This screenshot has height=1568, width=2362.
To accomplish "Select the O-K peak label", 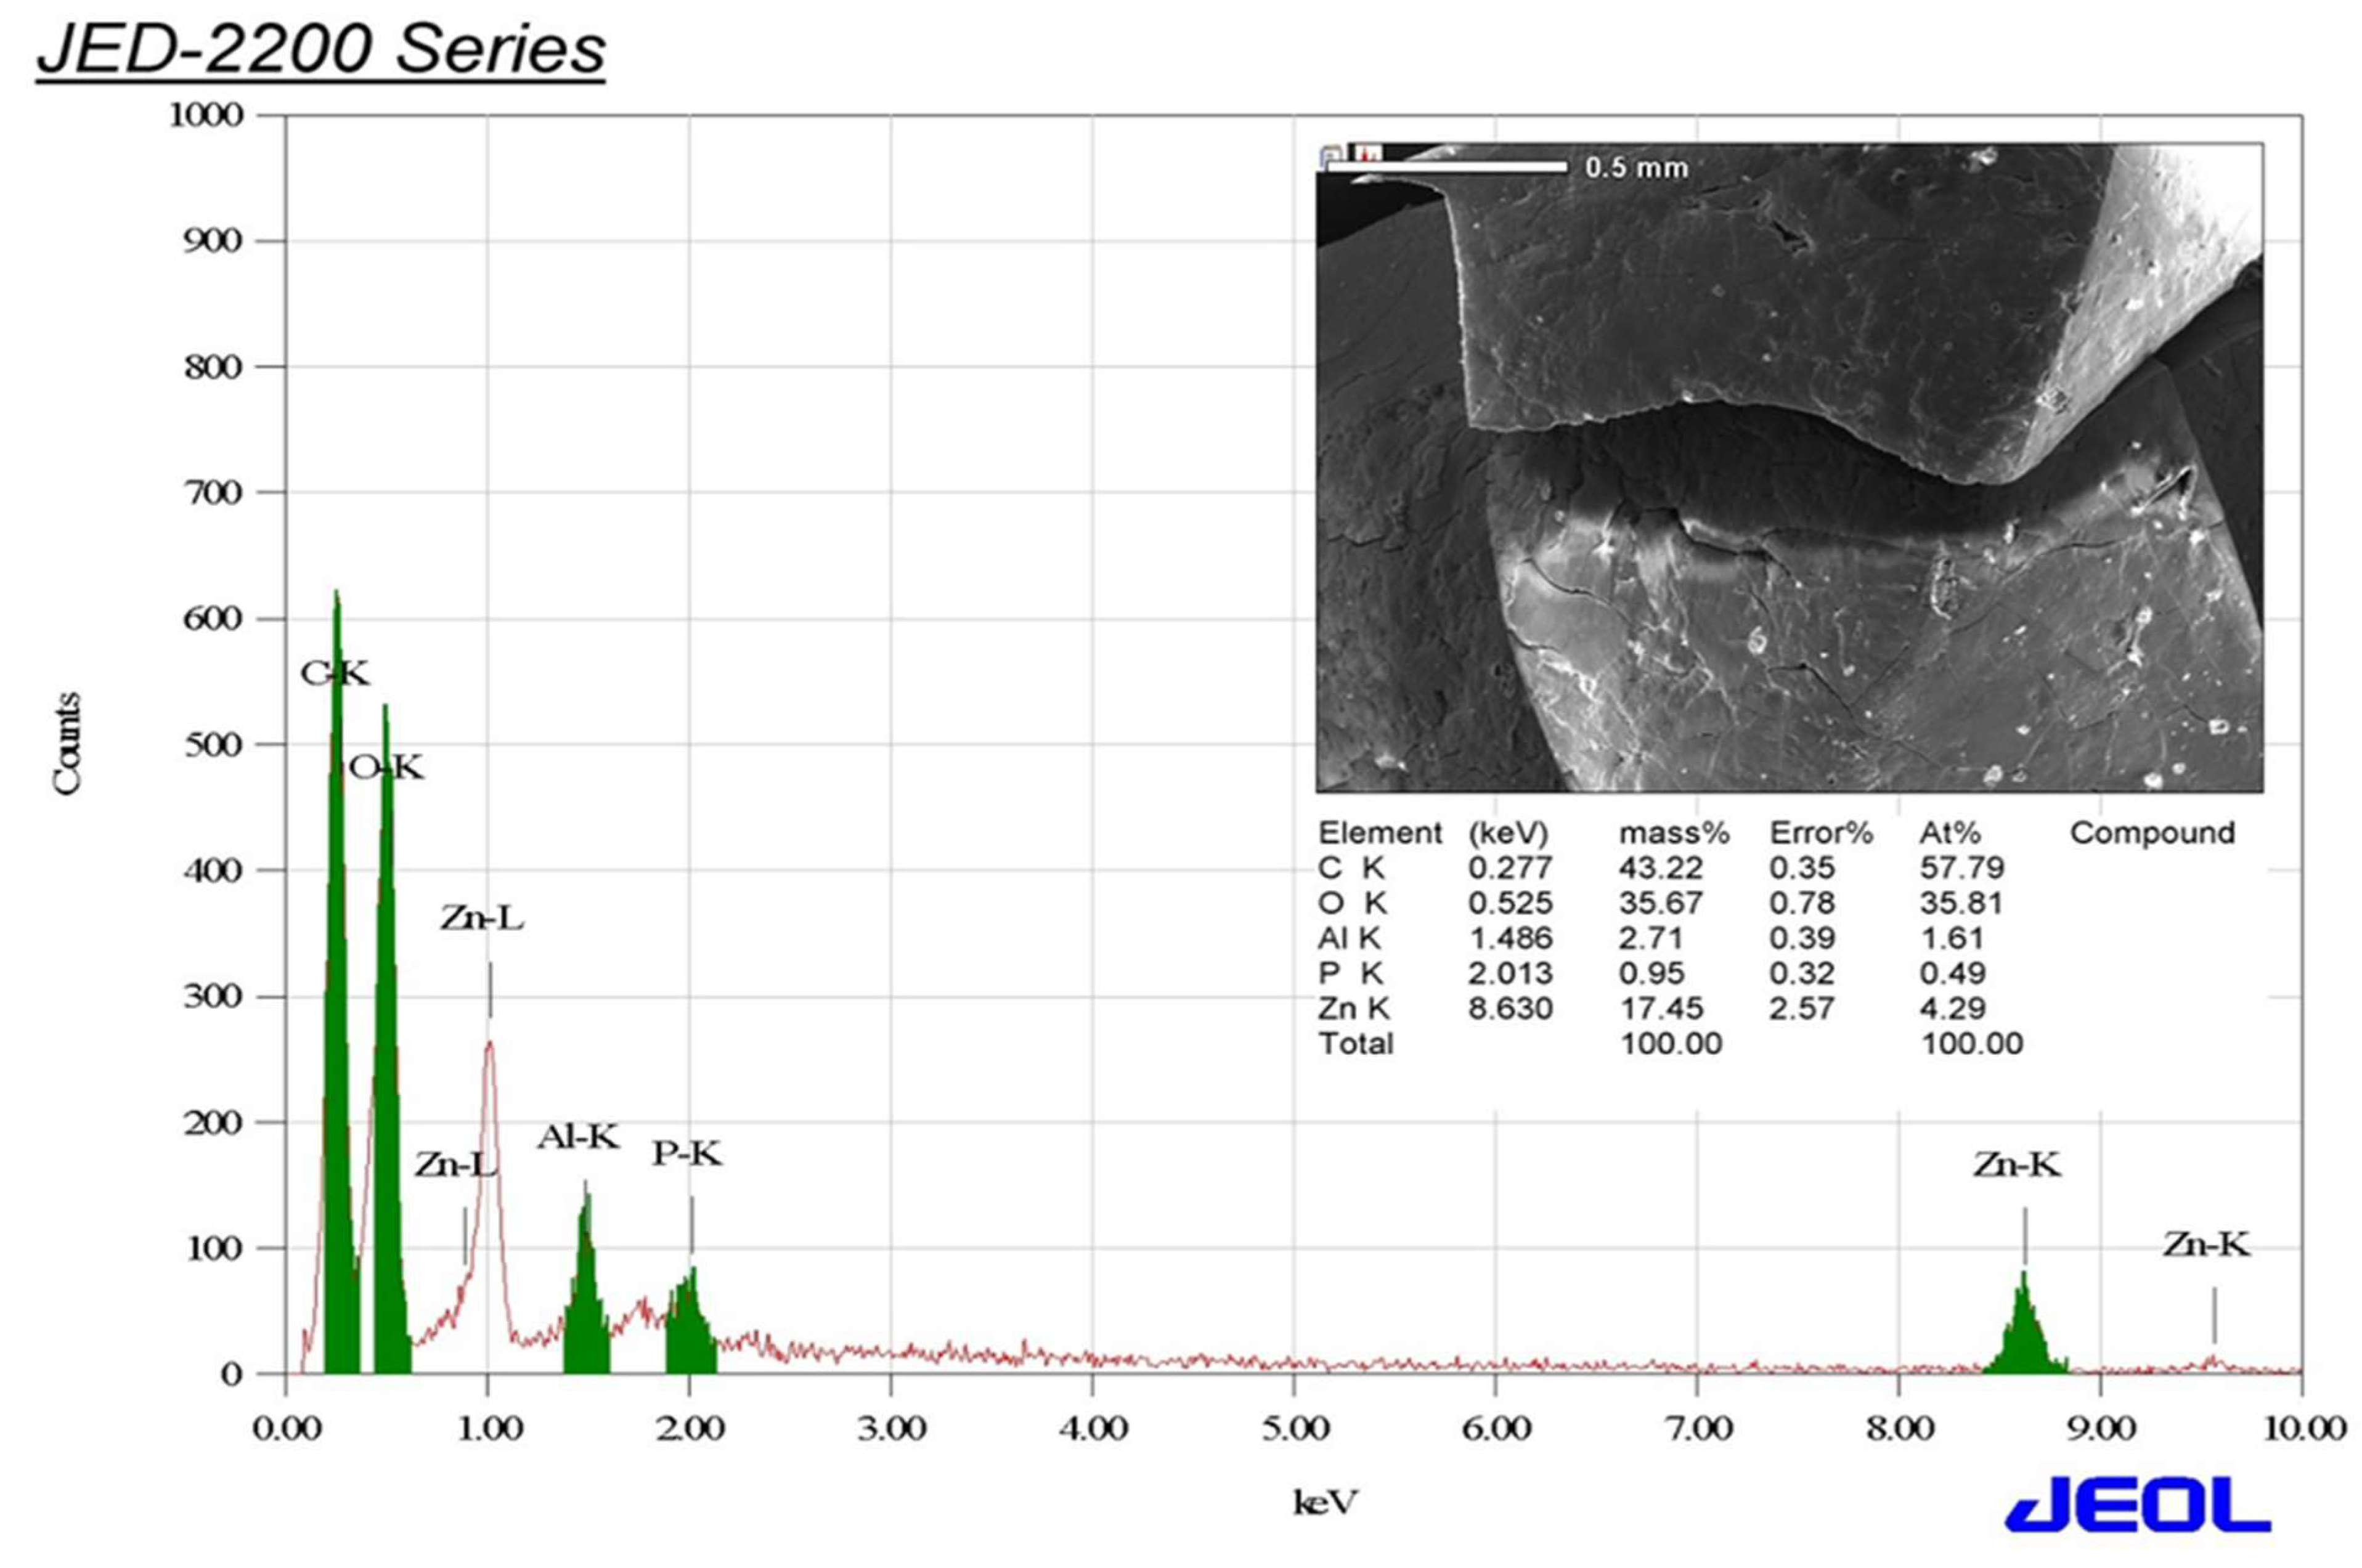I will coord(386,768).
